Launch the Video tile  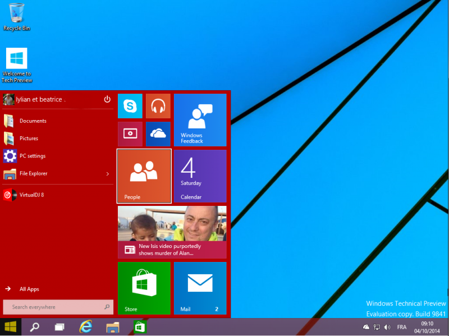click(130, 134)
